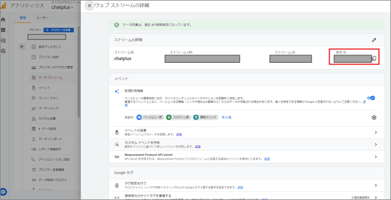
Task: Click the ストリーム ID value field
Action: click(290, 58)
